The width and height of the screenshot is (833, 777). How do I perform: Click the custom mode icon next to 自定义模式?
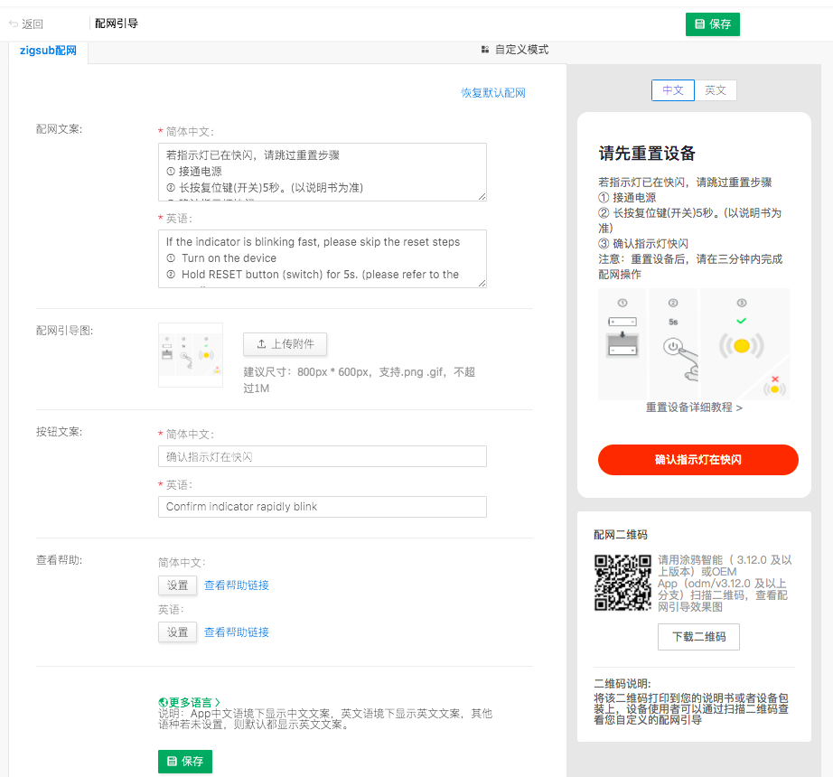486,50
